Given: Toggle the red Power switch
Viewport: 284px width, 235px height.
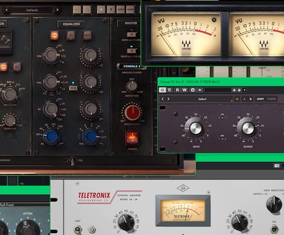Looking at the screenshot, I should point(132,138).
